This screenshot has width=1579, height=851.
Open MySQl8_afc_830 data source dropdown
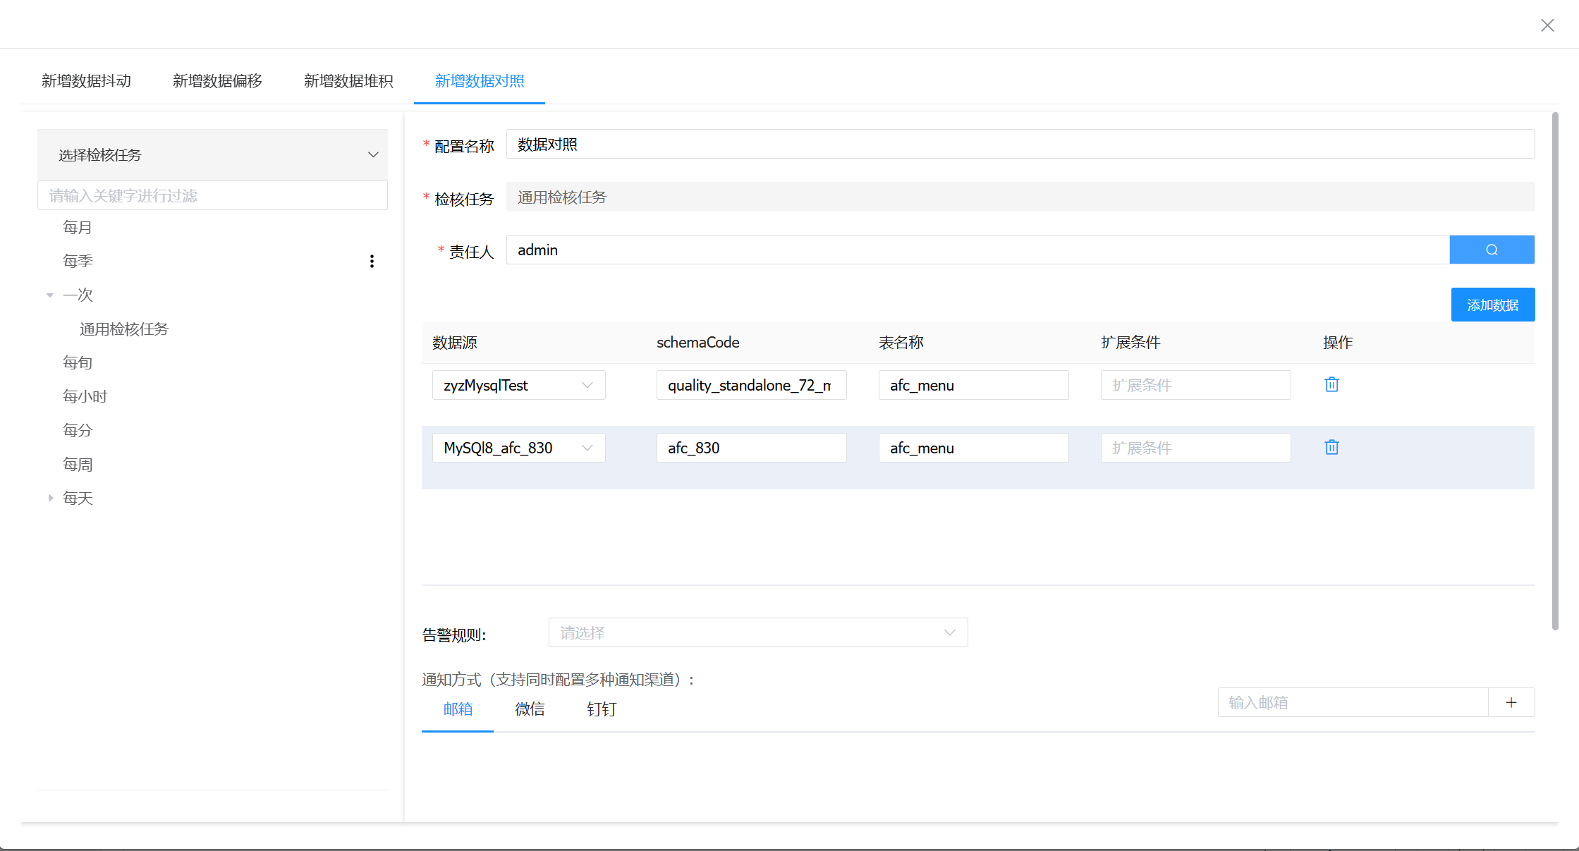[518, 448]
